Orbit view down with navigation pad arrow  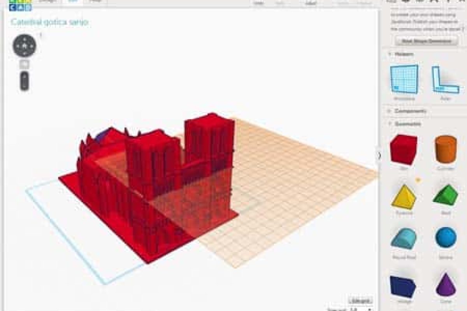pos(25,53)
